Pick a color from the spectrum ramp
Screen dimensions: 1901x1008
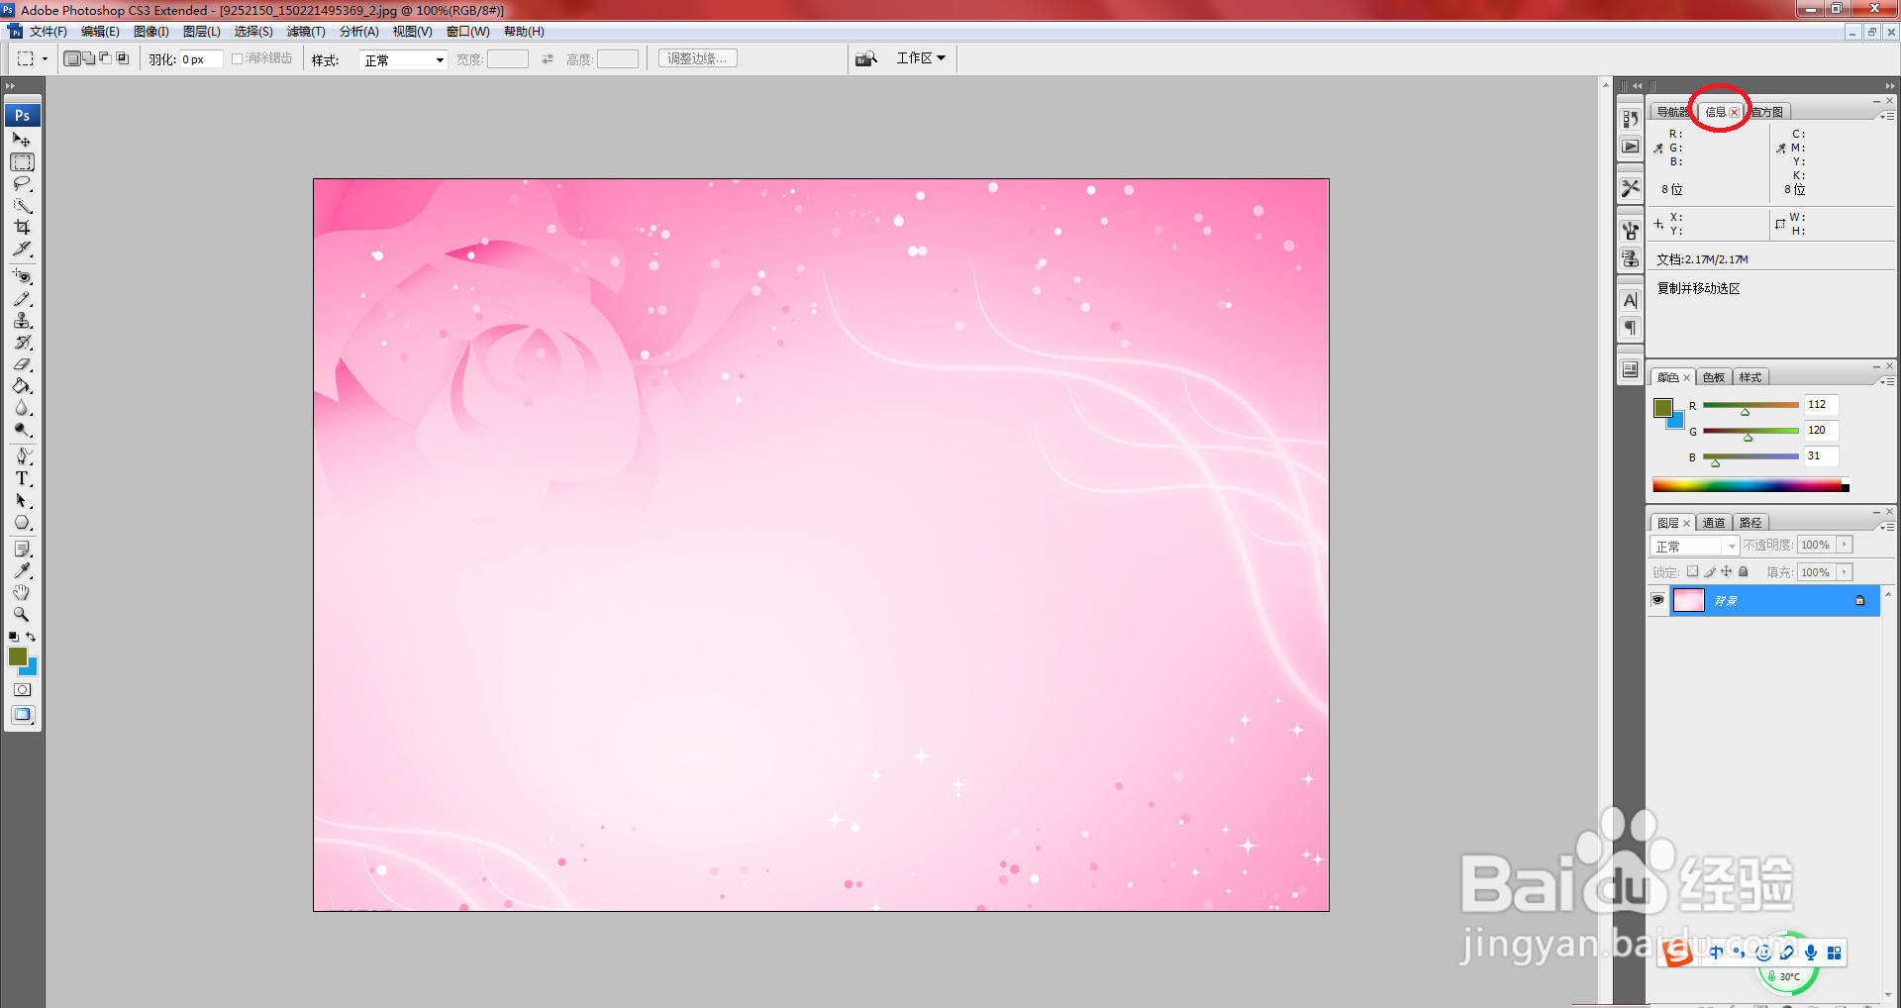tap(1751, 485)
